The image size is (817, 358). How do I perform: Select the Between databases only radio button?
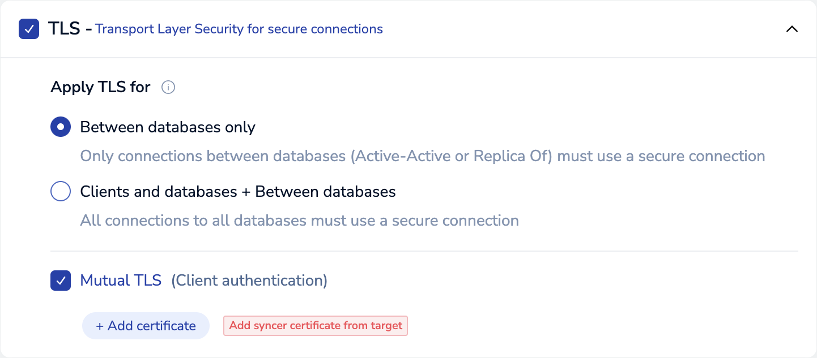[x=61, y=127]
